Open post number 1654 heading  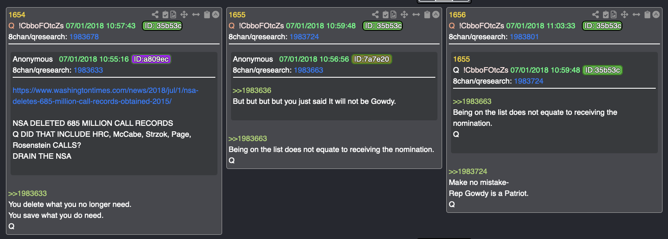(17, 15)
